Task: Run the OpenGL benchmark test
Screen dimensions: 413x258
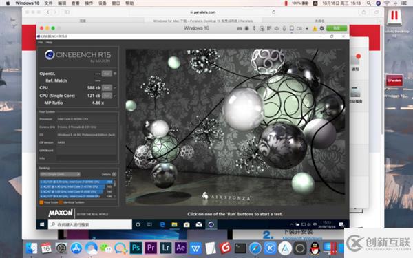Action: [x=107, y=74]
